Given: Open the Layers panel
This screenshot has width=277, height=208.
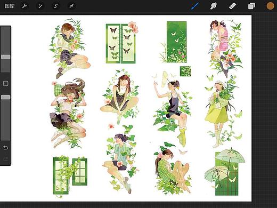Looking at the screenshot, I should pyautogui.click(x=251, y=6).
